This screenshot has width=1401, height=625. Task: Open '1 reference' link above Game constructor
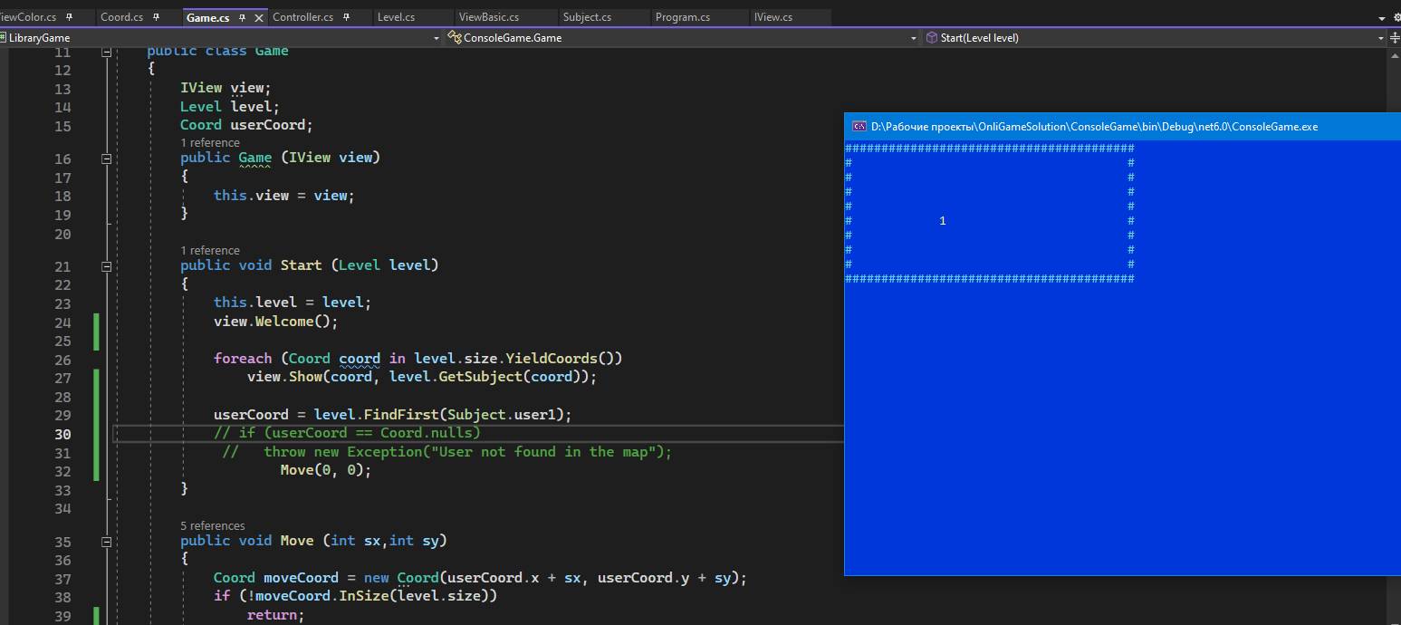click(210, 143)
